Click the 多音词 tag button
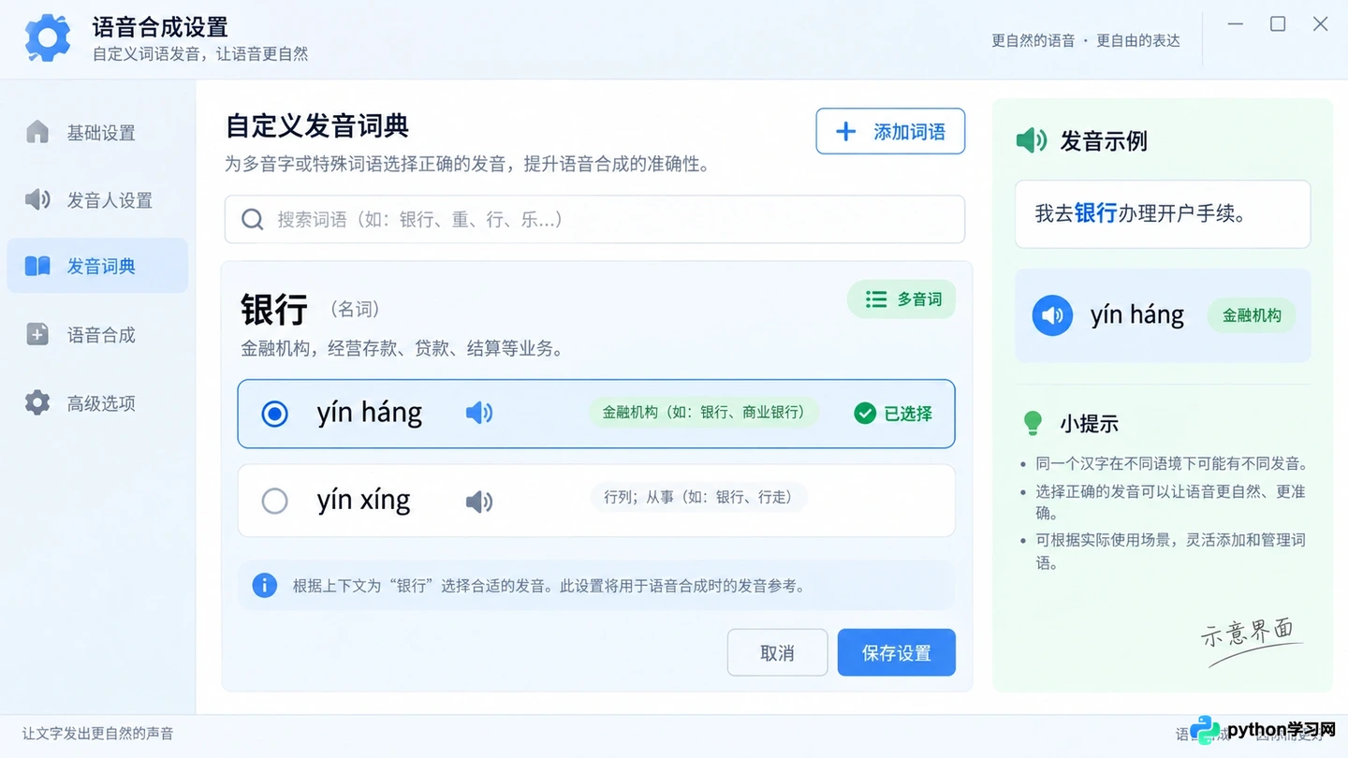1348x758 pixels. point(901,299)
